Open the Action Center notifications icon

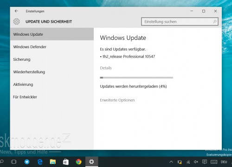[x=205, y=162]
